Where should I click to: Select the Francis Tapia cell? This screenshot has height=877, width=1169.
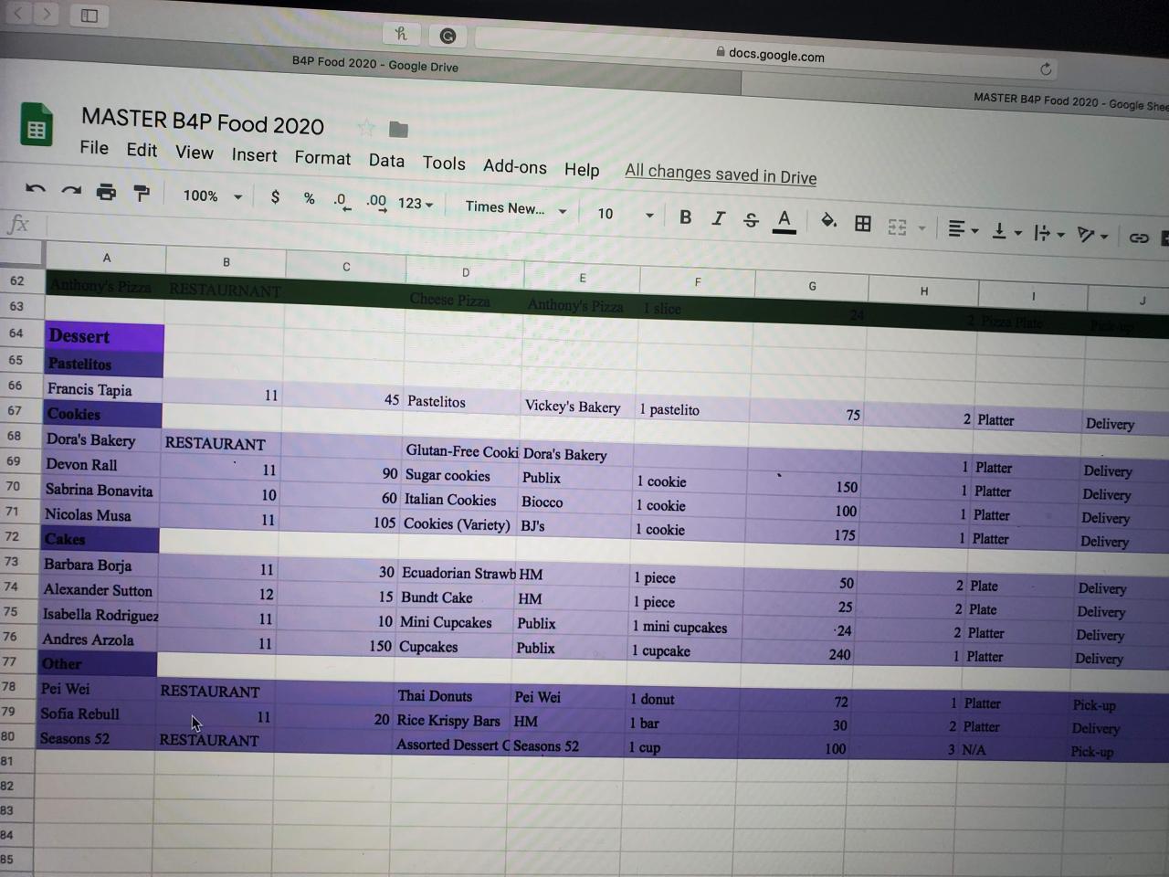(105, 389)
